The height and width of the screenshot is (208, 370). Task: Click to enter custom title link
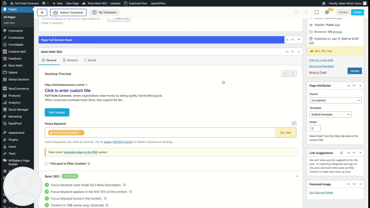coord(68,90)
